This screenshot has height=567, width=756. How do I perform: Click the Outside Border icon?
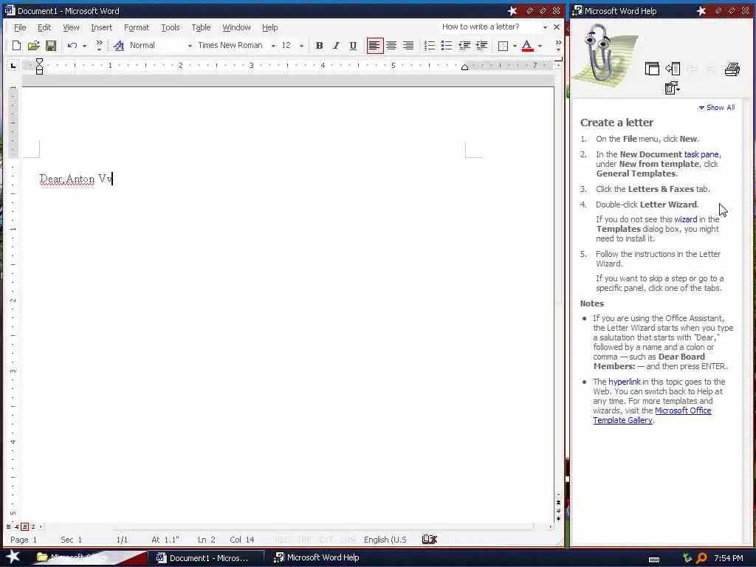point(503,46)
